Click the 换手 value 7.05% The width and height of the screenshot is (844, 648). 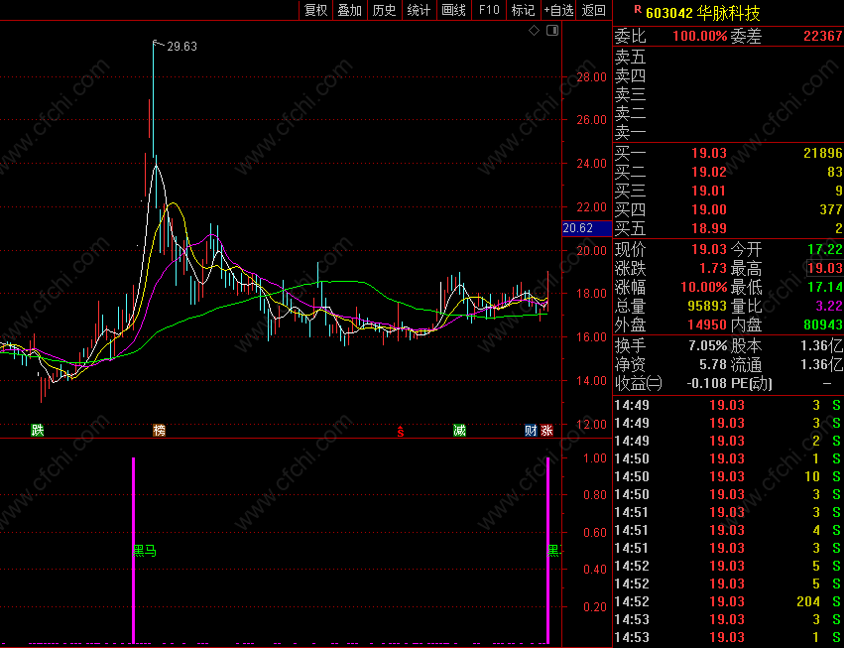tap(708, 345)
